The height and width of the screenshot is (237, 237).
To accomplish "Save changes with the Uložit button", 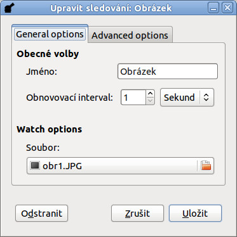I will (195, 214).
